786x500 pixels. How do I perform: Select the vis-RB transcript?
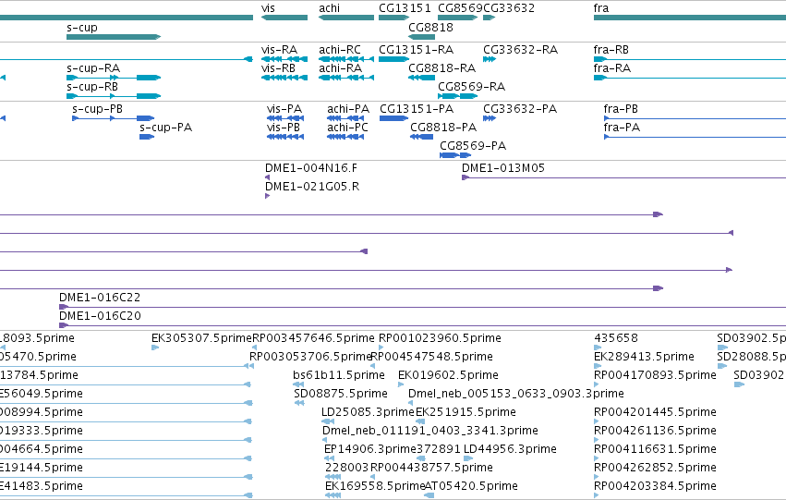[284, 78]
